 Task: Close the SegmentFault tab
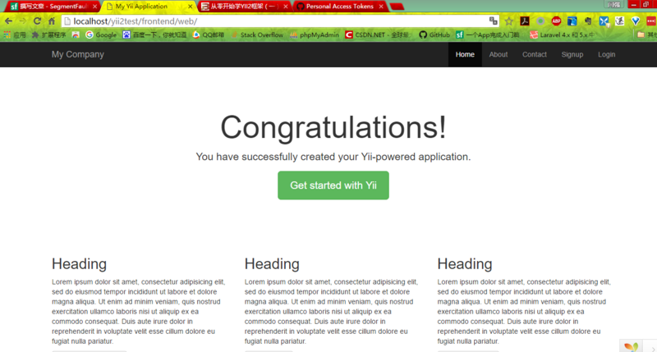tap(94, 7)
